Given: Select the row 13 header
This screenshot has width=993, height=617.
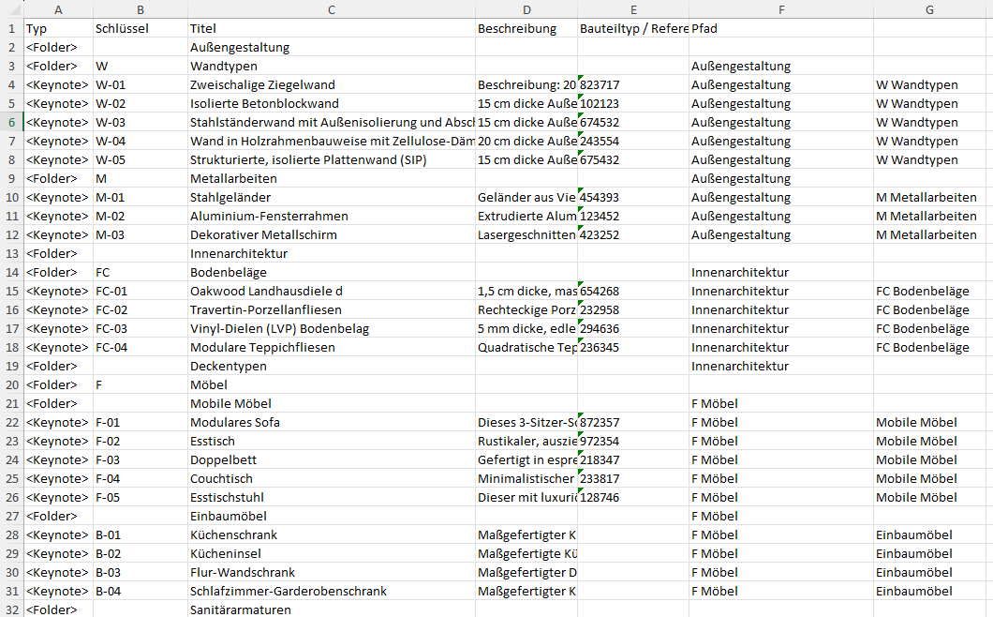Looking at the screenshot, I should tap(11, 253).
